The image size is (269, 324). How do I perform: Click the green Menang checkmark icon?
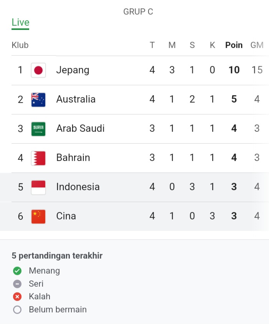point(17,271)
